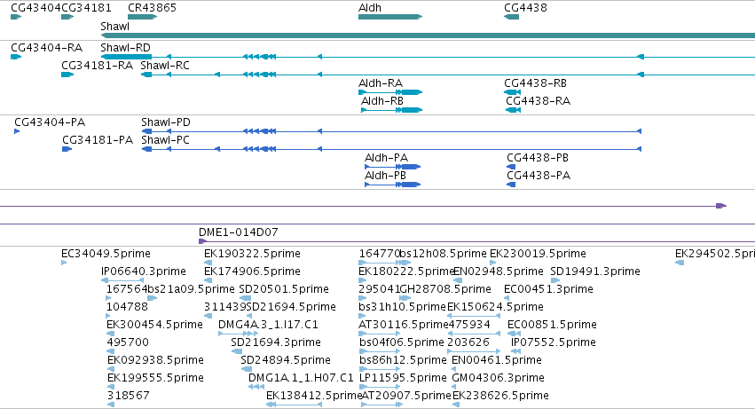Select the IP06640.3prime EST label

pyautogui.click(x=144, y=271)
